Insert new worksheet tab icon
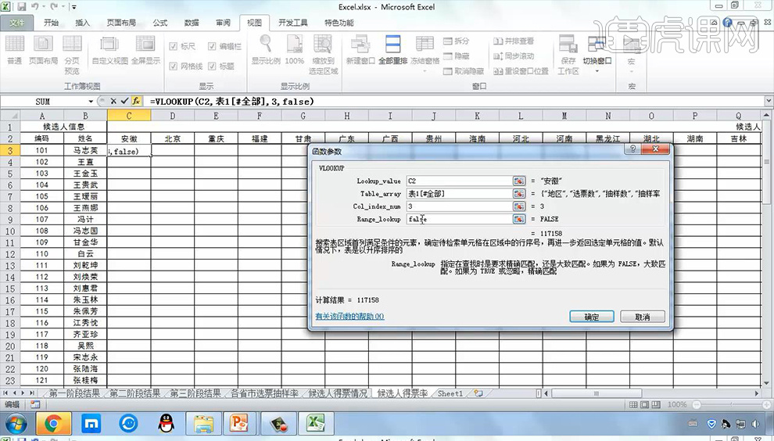Screen dimensions: 774x441 click(x=478, y=393)
